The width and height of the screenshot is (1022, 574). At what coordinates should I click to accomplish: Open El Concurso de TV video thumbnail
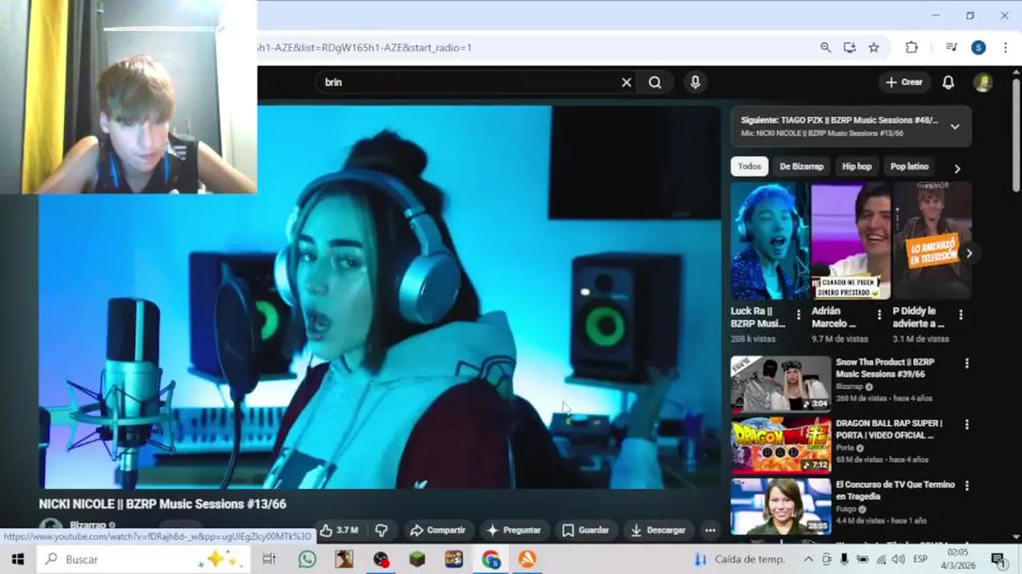(x=781, y=506)
